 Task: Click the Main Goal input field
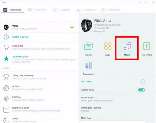[x=113, y=122]
